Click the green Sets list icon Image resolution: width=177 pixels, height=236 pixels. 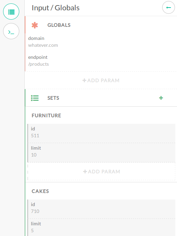click(x=35, y=98)
